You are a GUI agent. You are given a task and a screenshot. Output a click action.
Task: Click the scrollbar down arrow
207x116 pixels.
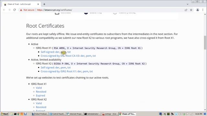(205, 110)
